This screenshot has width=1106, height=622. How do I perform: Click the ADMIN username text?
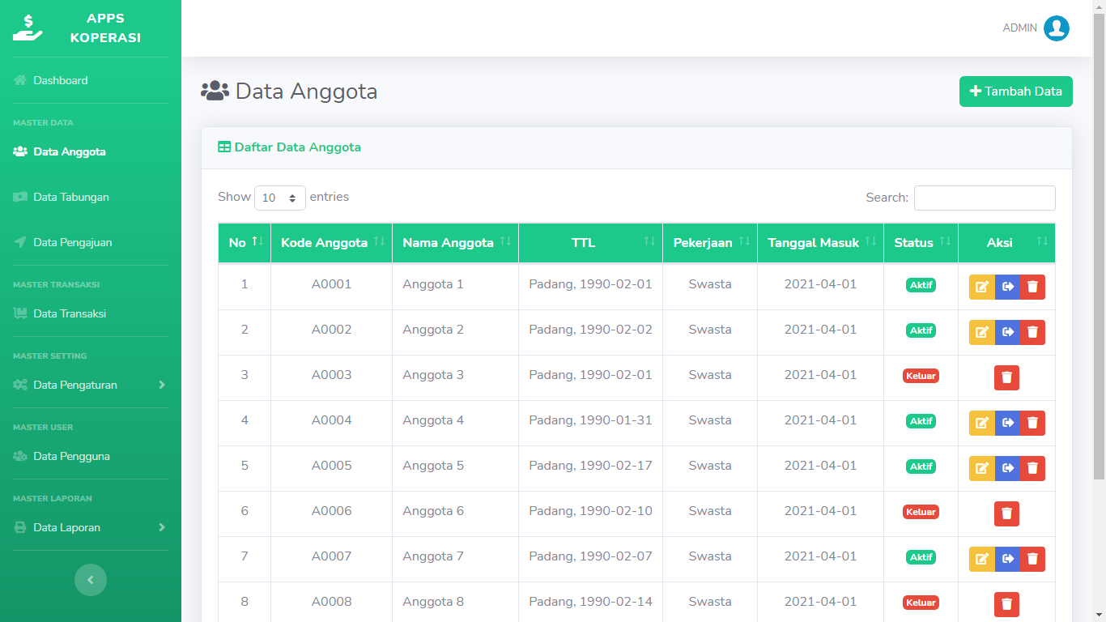(1019, 28)
